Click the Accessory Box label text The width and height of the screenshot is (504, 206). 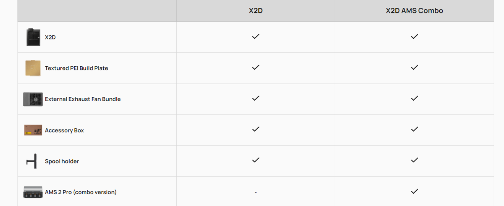[64, 130]
